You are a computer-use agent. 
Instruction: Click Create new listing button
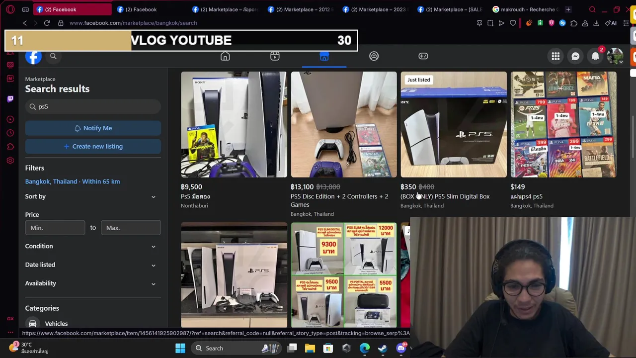click(x=93, y=147)
